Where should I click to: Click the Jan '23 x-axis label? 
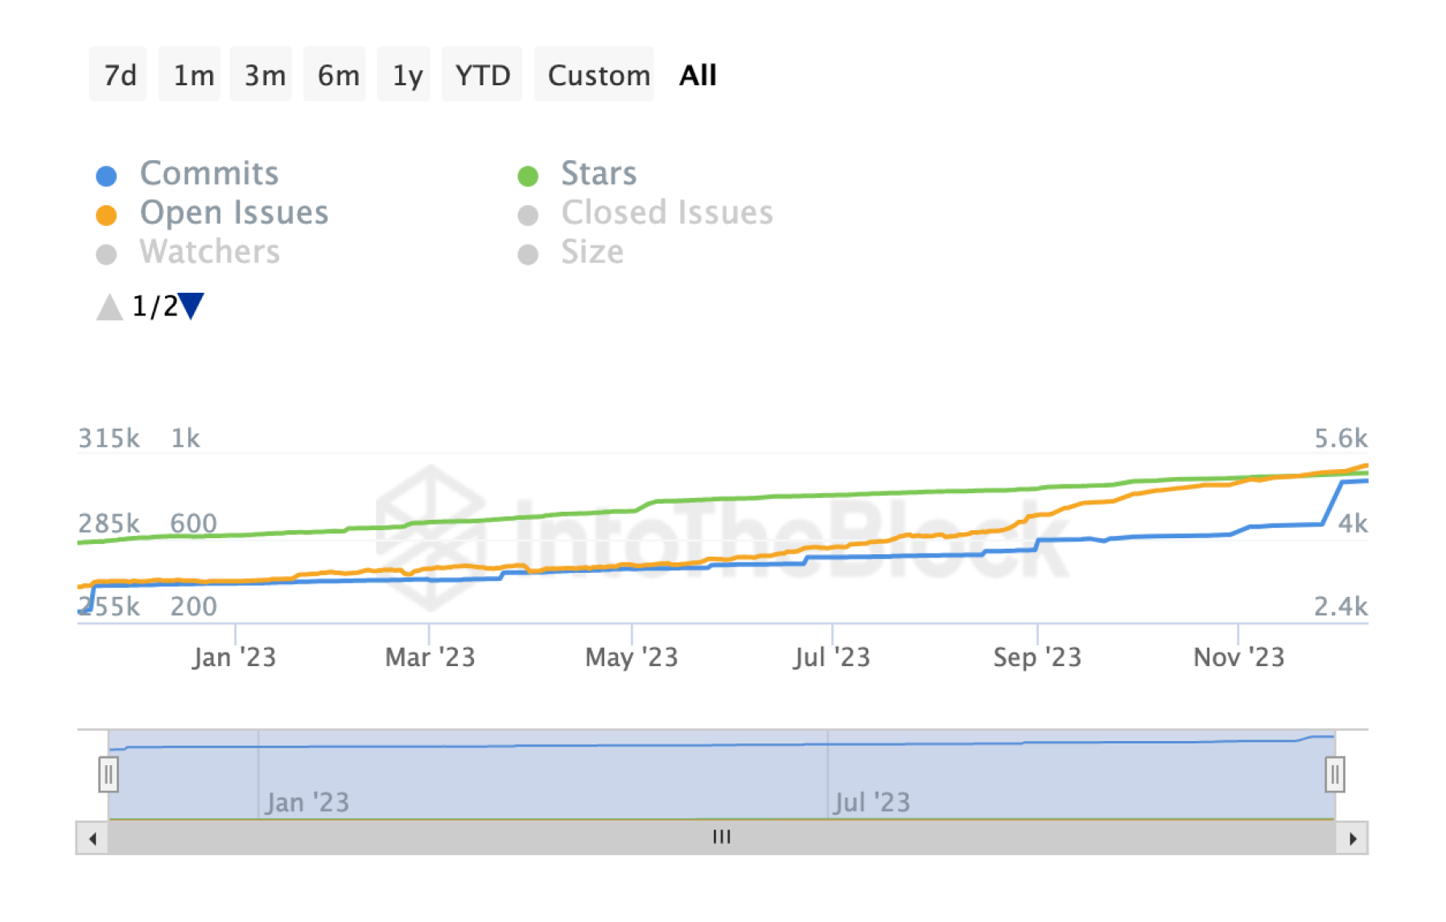point(234,657)
